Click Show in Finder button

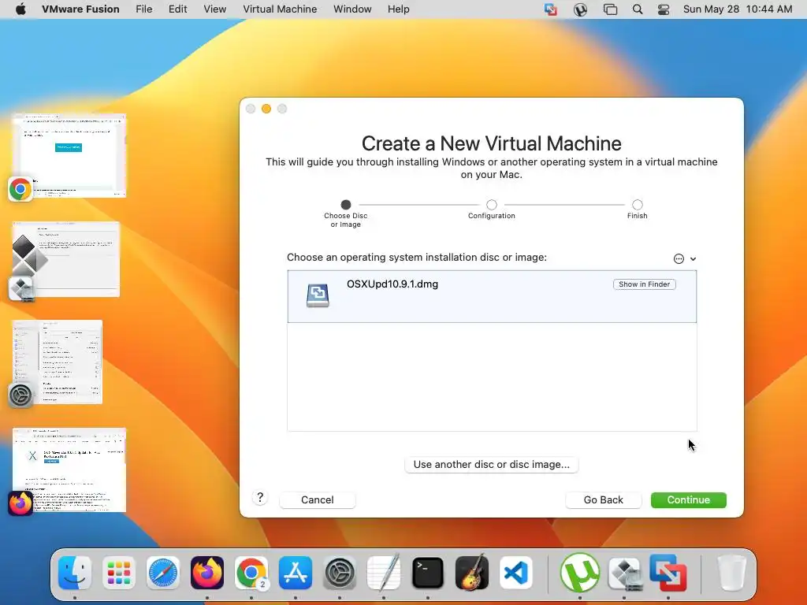(644, 284)
